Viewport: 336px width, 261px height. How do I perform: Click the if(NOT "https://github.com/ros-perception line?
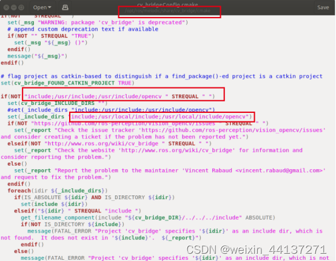click(138, 123)
